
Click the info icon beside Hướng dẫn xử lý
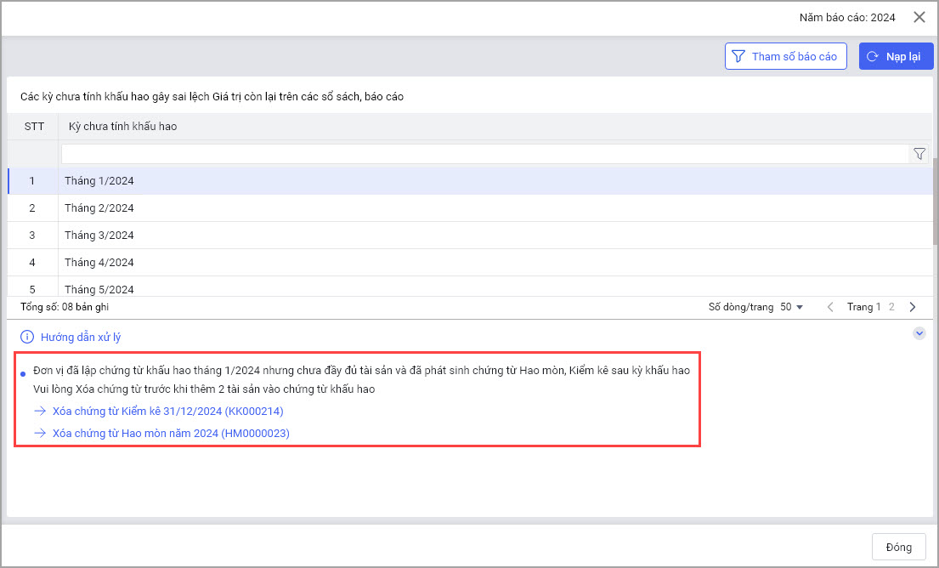tap(26, 337)
